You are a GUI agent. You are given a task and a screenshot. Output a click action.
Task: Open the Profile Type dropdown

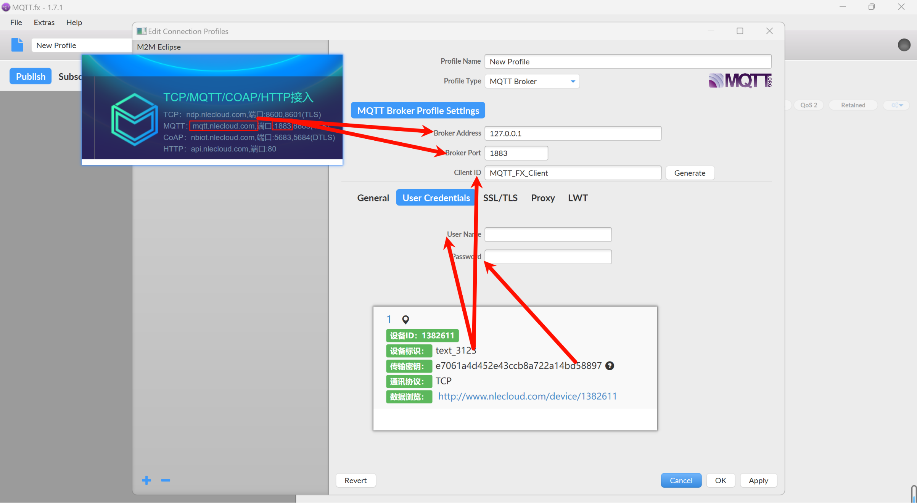click(x=532, y=81)
